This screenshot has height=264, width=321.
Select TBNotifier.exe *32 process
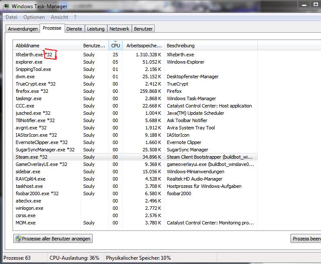(x=135, y=120)
